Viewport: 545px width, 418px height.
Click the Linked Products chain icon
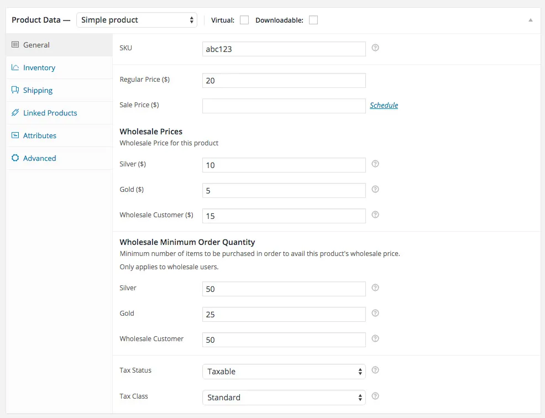[15, 112]
